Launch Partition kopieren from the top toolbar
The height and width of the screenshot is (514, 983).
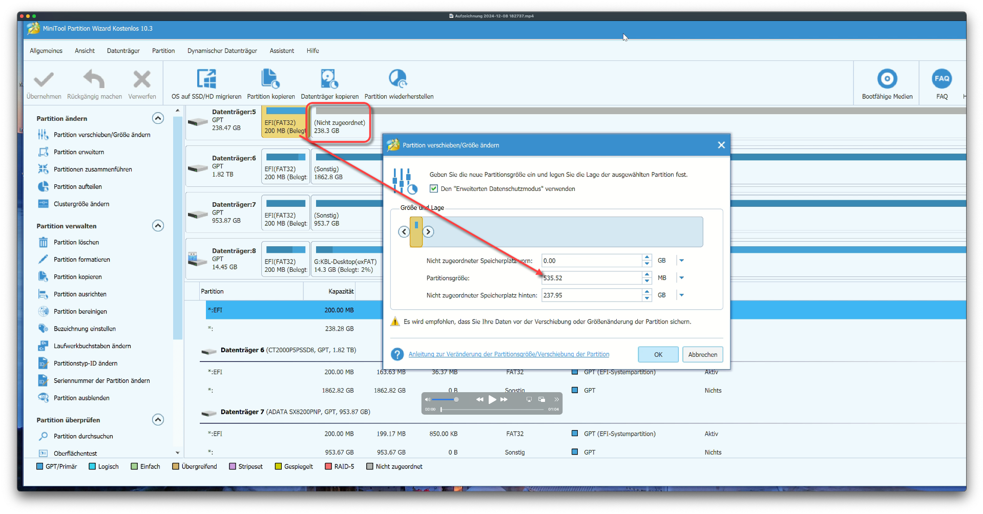pos(271,84)
